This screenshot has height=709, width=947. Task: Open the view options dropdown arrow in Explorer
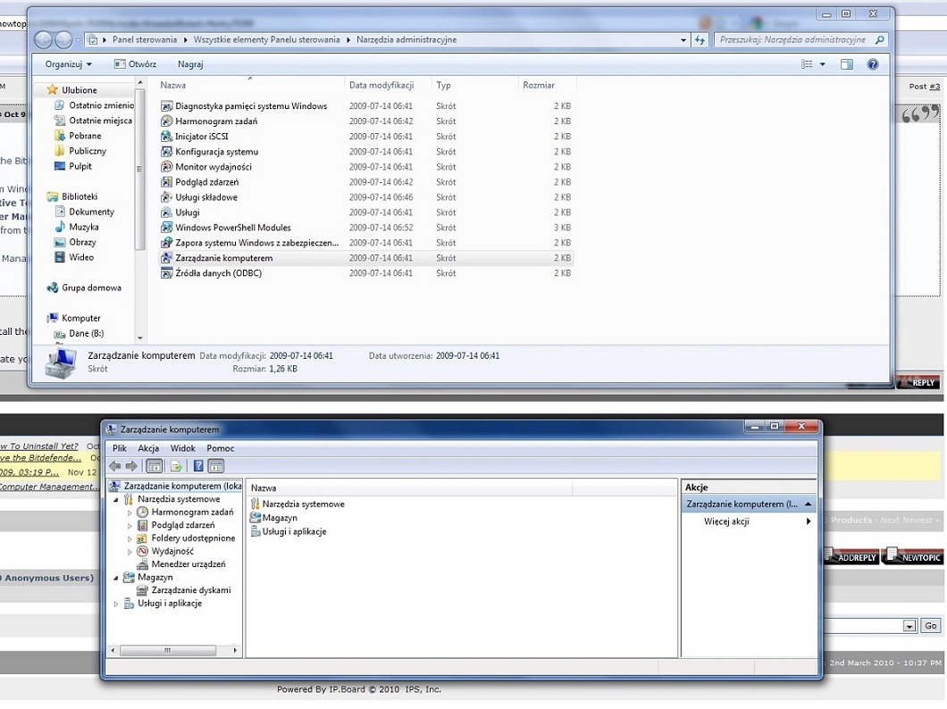pyautogui.click(x=822, y=64)
